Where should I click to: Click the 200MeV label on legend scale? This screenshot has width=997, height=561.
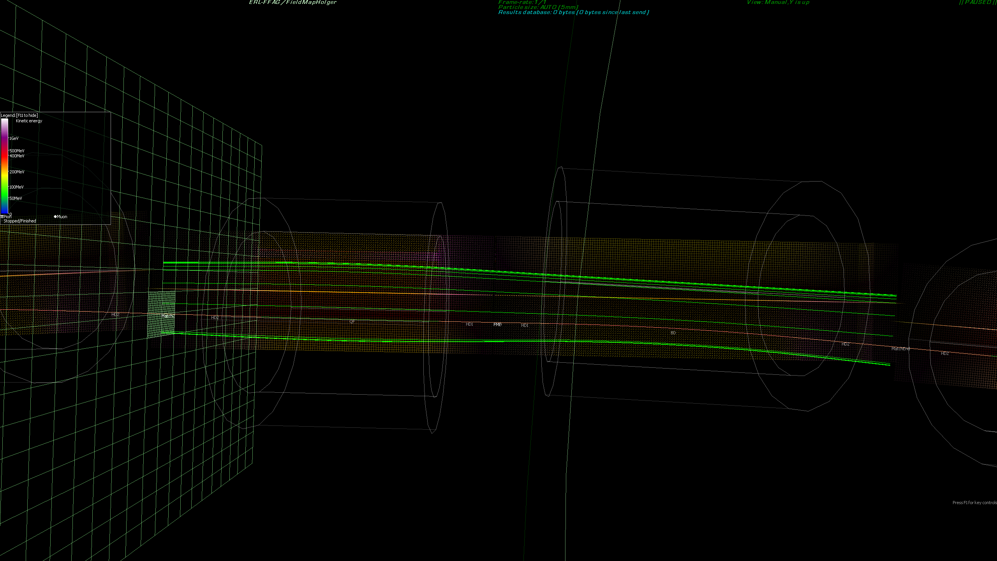click(17, 172)
